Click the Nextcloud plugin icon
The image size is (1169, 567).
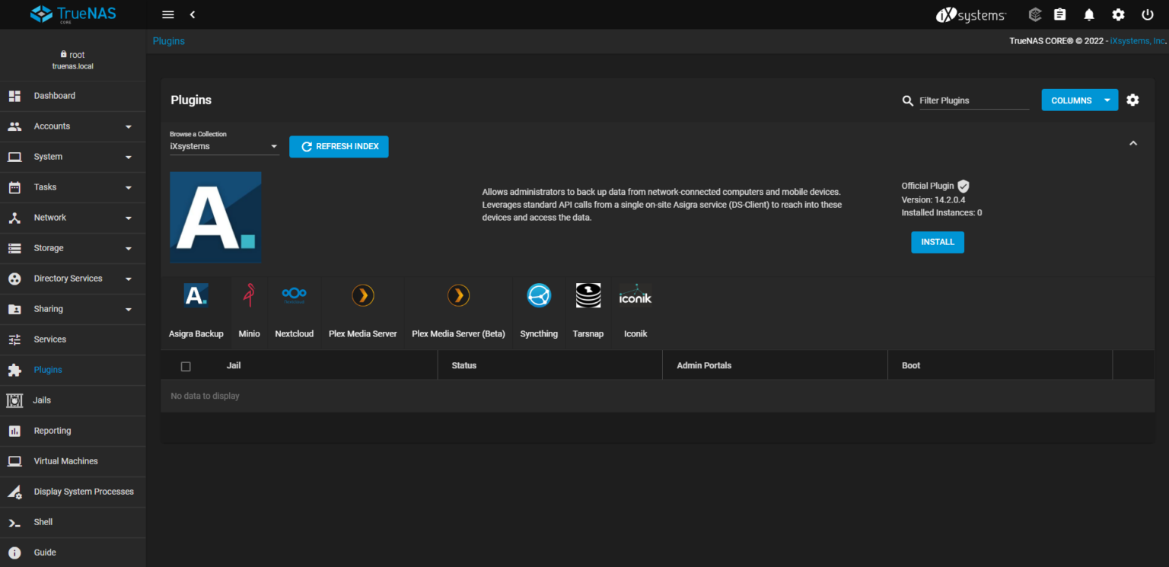point(294,295)
